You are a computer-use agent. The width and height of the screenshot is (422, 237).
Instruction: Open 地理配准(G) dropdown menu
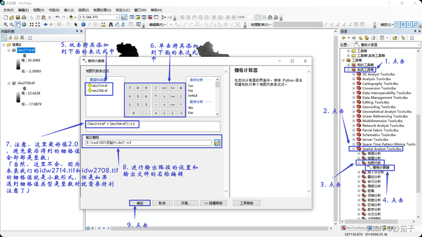[261, 24]
